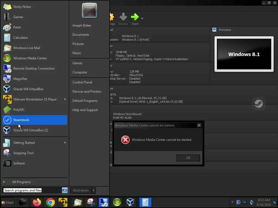Click OK in the error dialog
Screen dimensions: 278x208
(x=188, y=158)
